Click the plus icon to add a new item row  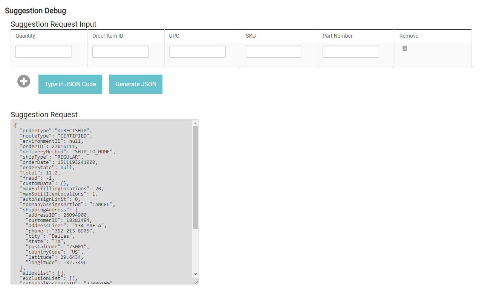click(23, 81)
